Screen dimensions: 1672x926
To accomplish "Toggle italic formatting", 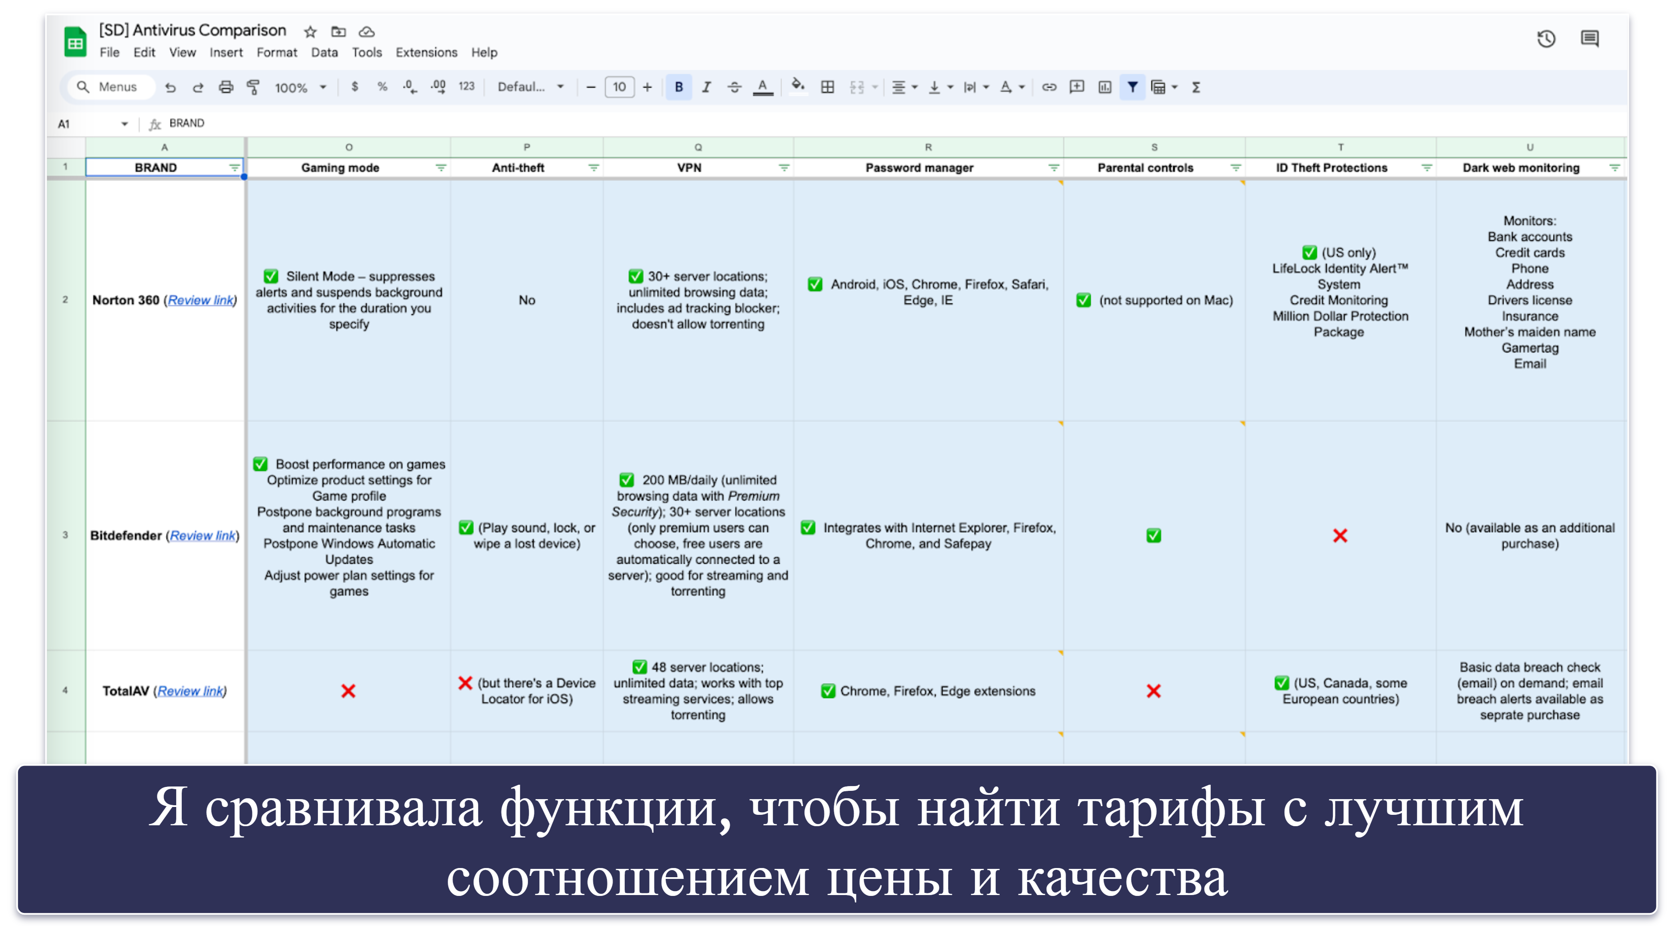I will coord(707,87).
